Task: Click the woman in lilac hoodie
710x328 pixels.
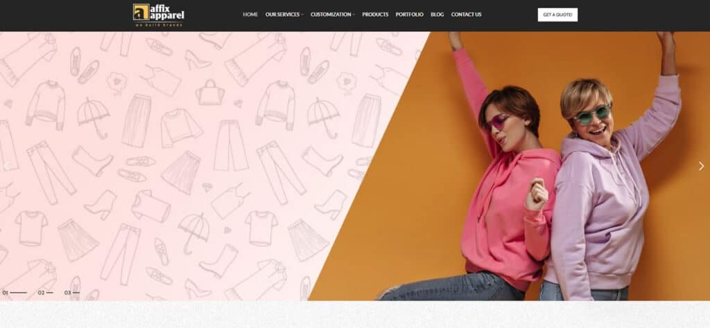Action: 607,181
